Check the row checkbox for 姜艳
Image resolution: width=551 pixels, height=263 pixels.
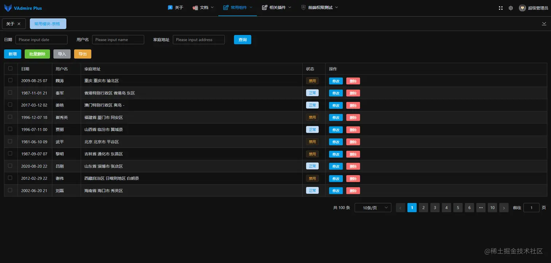[10, 105]
